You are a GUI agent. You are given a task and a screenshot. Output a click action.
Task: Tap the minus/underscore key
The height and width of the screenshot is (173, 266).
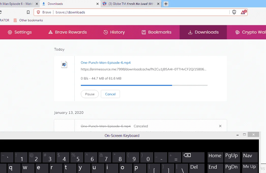click(161, 158)
